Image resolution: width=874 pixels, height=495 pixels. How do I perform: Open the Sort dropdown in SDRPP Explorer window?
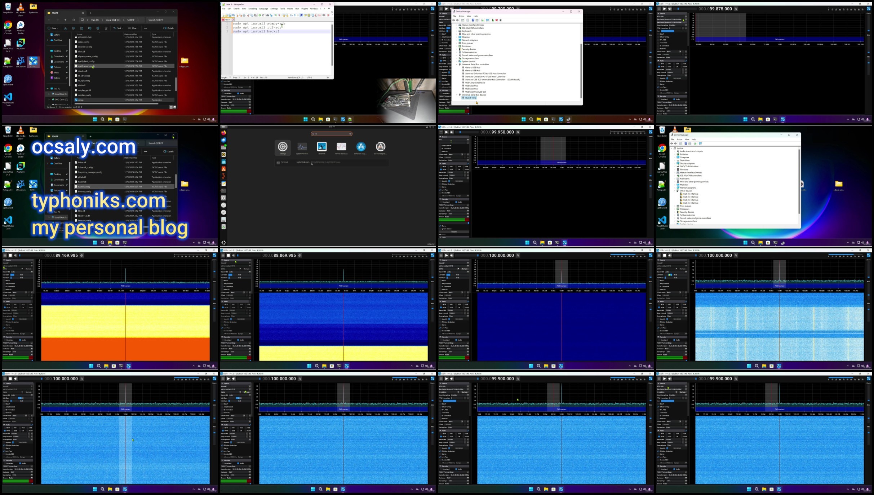(118, 28)
